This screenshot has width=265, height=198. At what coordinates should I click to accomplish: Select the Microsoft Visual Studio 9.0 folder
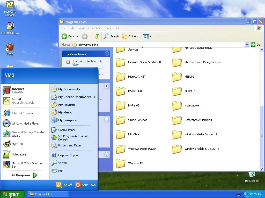[x=138, y=62]
